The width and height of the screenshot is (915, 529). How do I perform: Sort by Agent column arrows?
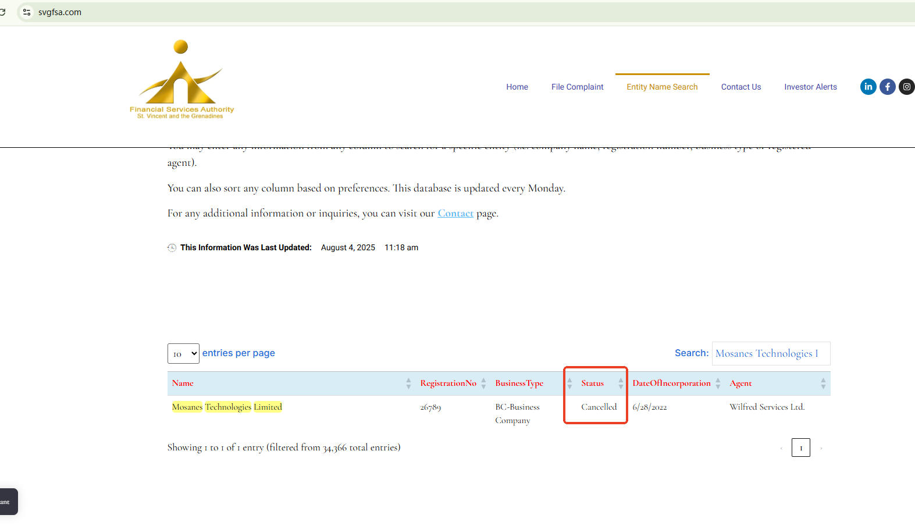(823, 384)
